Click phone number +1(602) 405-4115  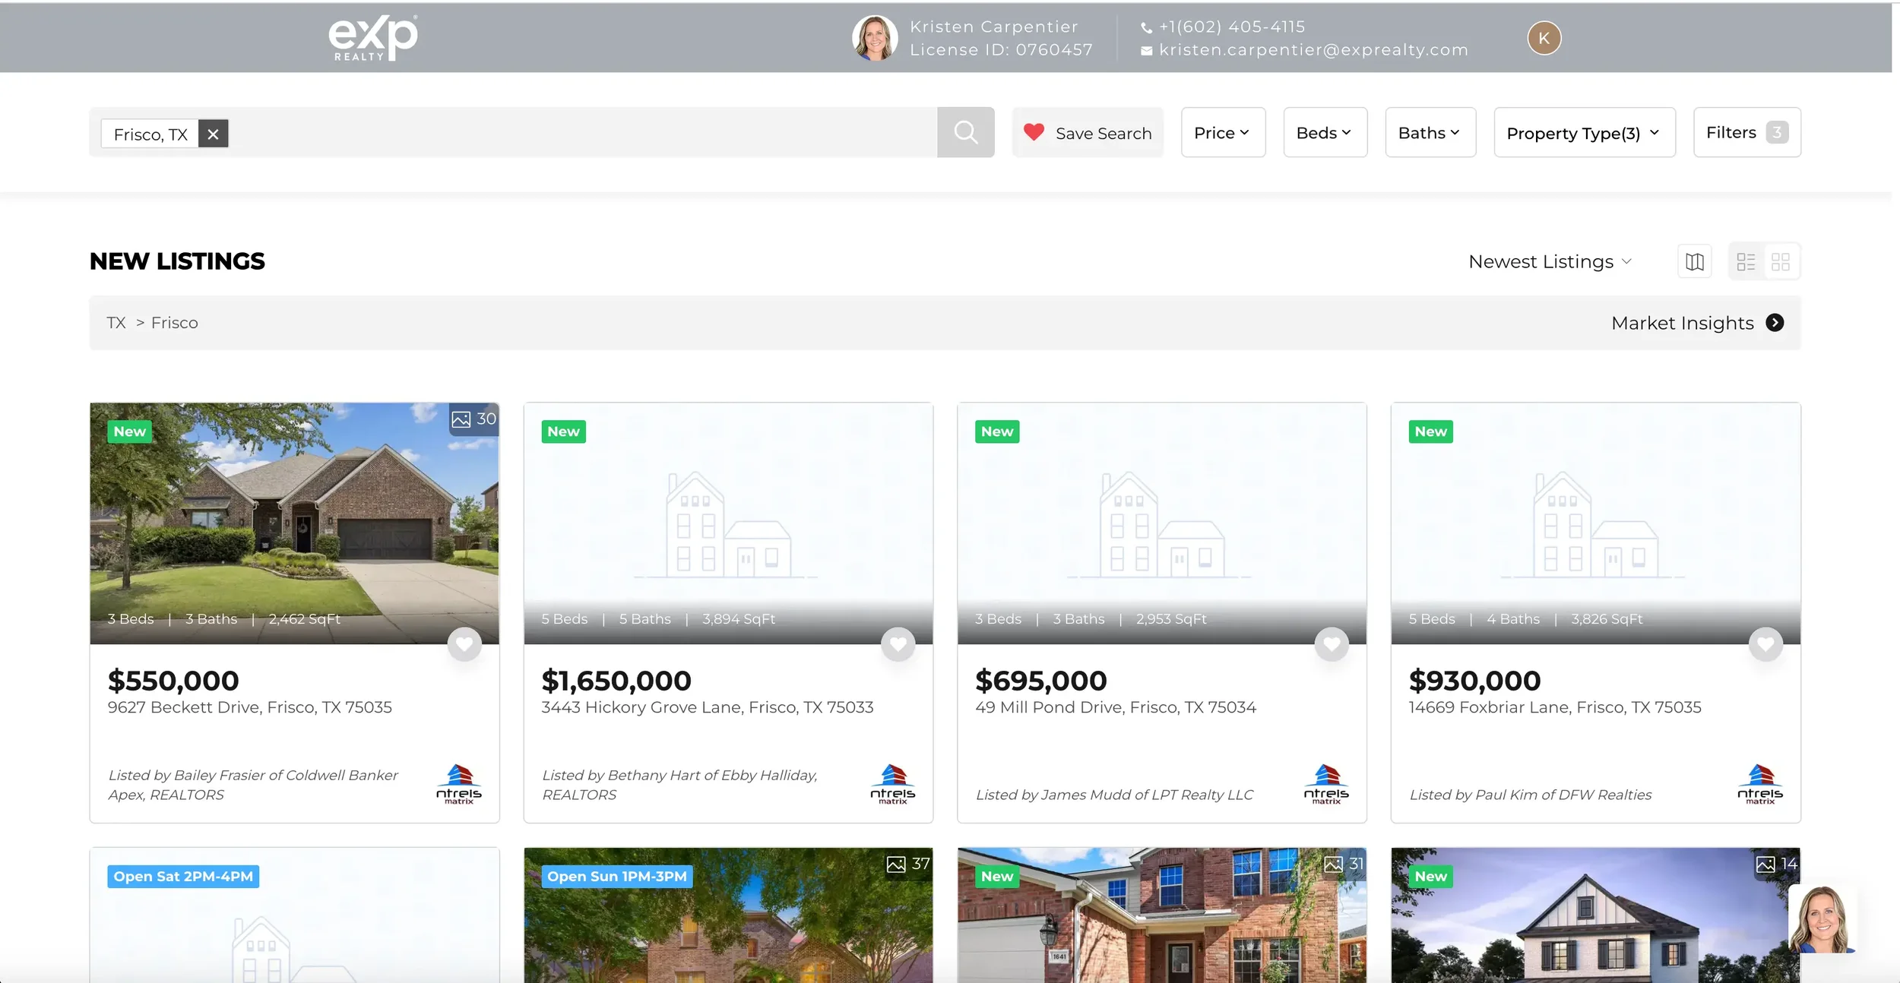(1232, 27)
